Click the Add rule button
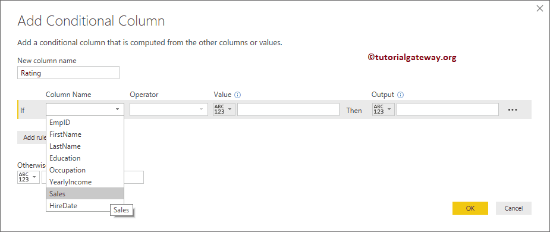The image size is (550, 232). [x=32, y=137]
